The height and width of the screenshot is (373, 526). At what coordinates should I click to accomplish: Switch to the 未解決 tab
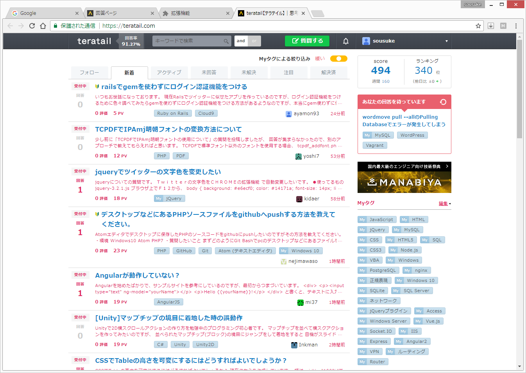249,73
